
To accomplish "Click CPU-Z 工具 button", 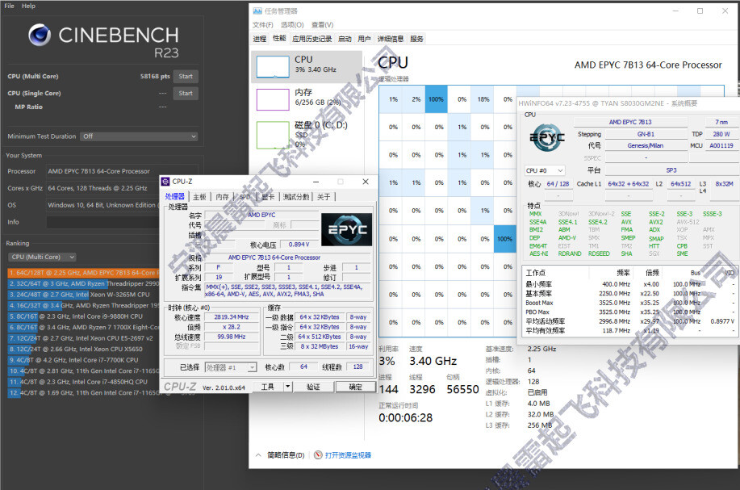I will point(268,387).
